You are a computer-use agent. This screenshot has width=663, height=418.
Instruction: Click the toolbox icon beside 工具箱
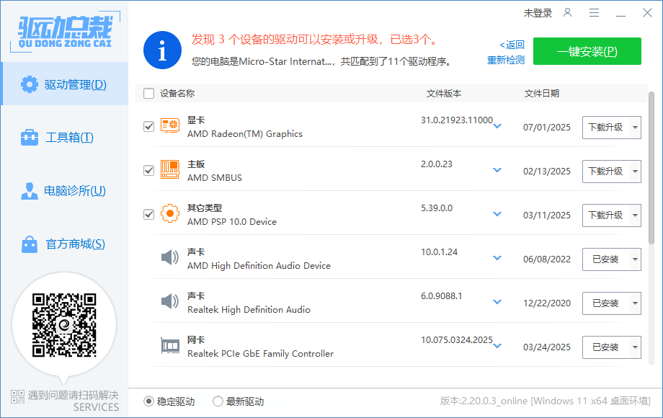pyautogui.click(x=29, y=138)
